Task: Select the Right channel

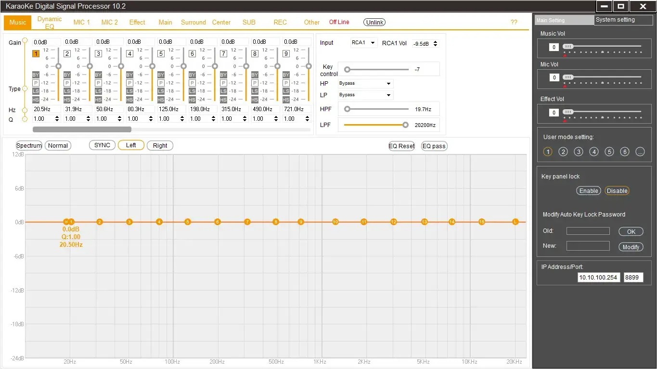Action: (x=160, y=145)
